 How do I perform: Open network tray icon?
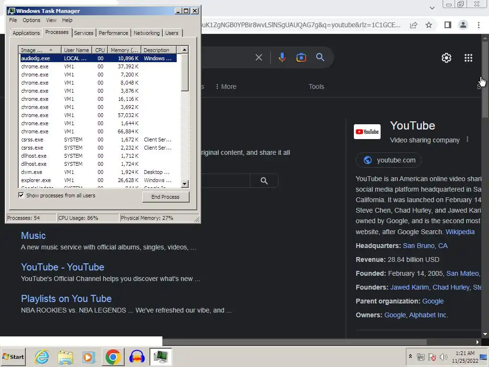pos(421,356)
